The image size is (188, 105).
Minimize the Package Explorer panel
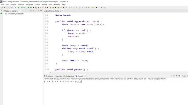pos(38,10)
